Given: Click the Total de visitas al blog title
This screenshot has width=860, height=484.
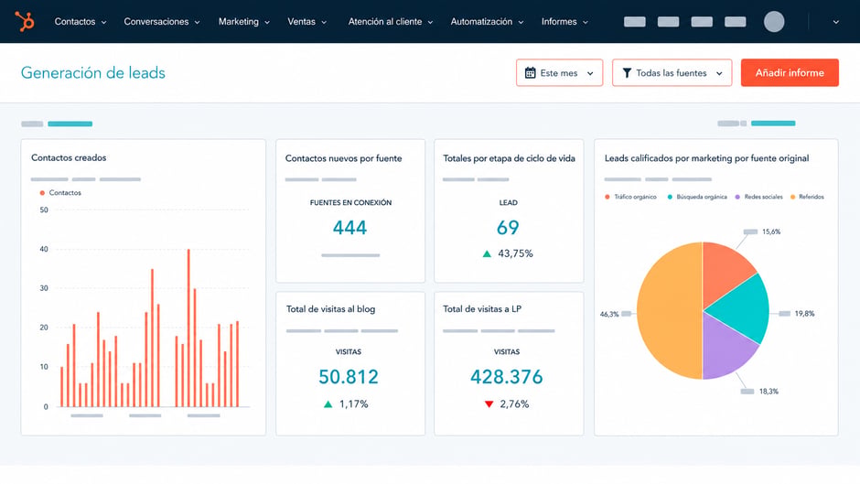Looking at the screenshot, I should (x=330, y=309).
